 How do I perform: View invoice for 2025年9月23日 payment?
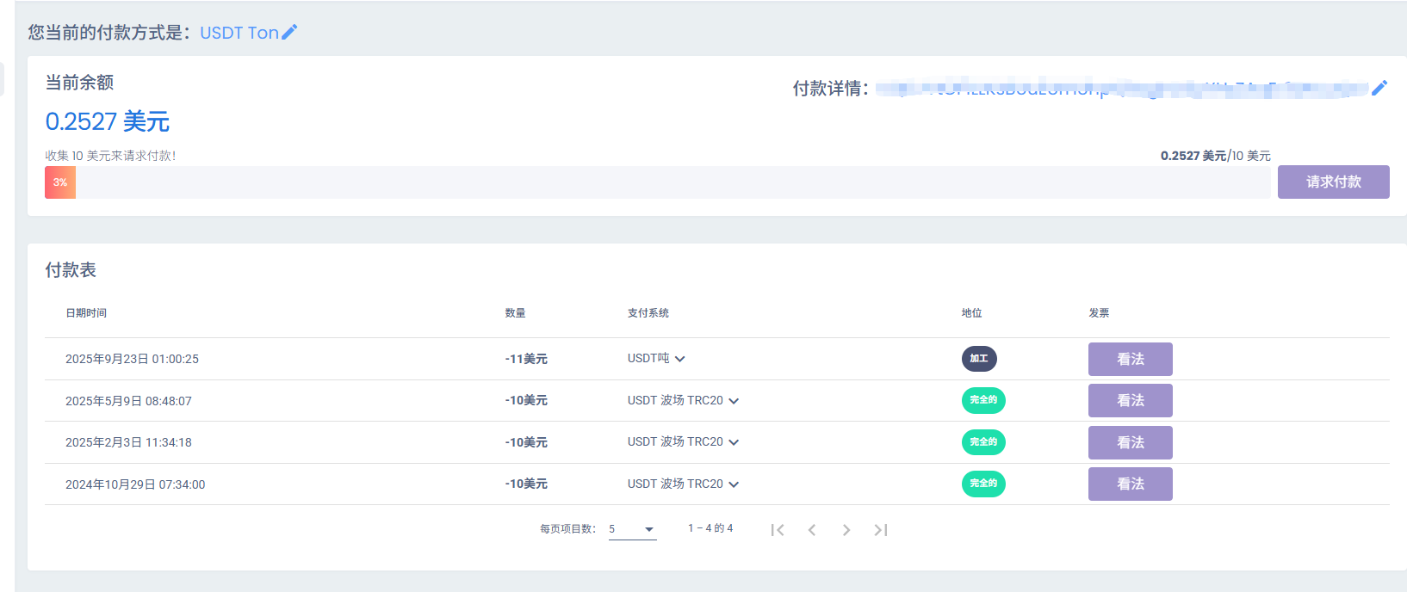coord(1130,359)
